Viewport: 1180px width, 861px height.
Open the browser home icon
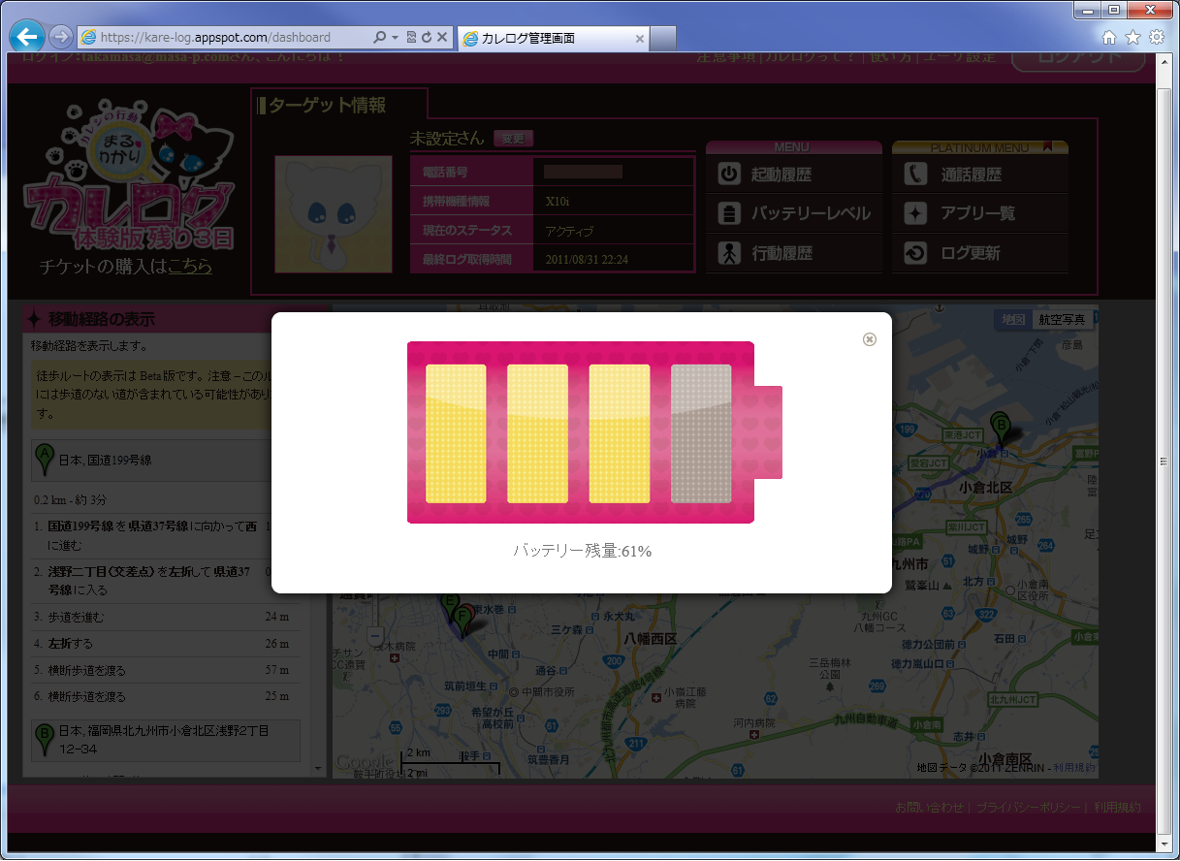pyautogui.click(x=1109, y=38)
